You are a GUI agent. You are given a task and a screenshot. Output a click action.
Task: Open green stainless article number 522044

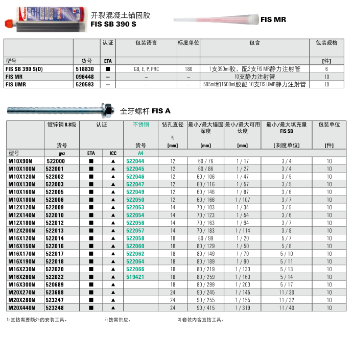tap(135, 161)
